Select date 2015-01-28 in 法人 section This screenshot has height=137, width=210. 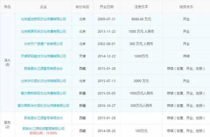[x=107, y=68]
